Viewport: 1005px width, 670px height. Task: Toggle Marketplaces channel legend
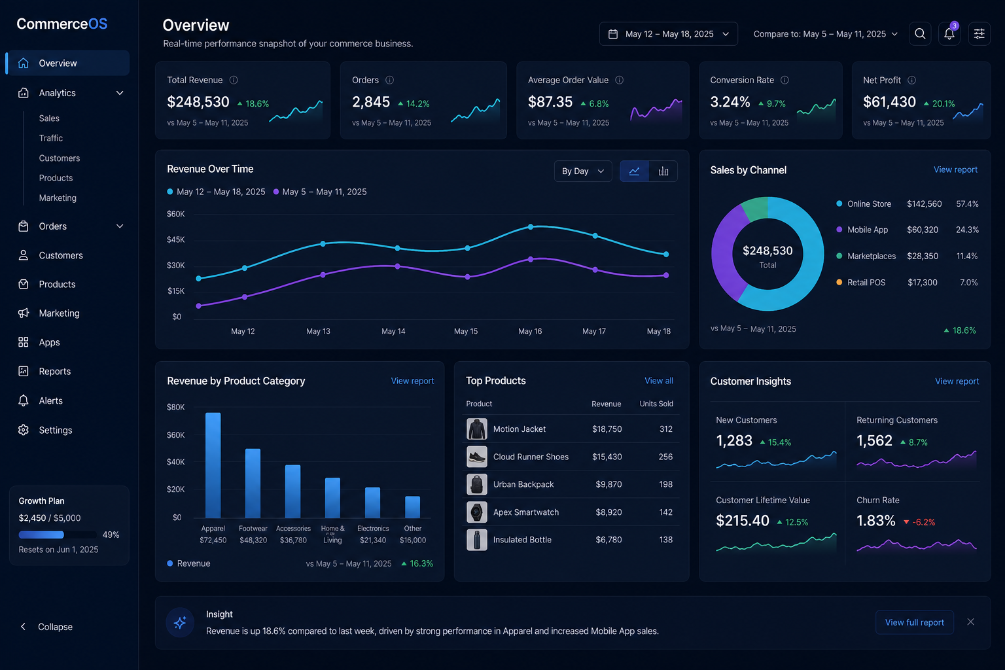tap(866, 256)
